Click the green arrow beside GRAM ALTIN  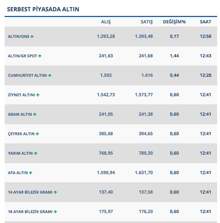point(35,114)
